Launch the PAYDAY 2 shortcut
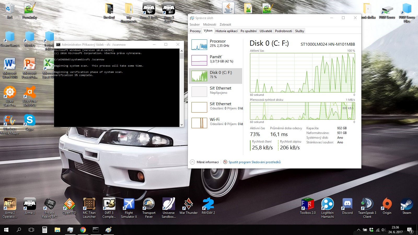This screenshot has width=418, height=235. click(x=208, y=204)
